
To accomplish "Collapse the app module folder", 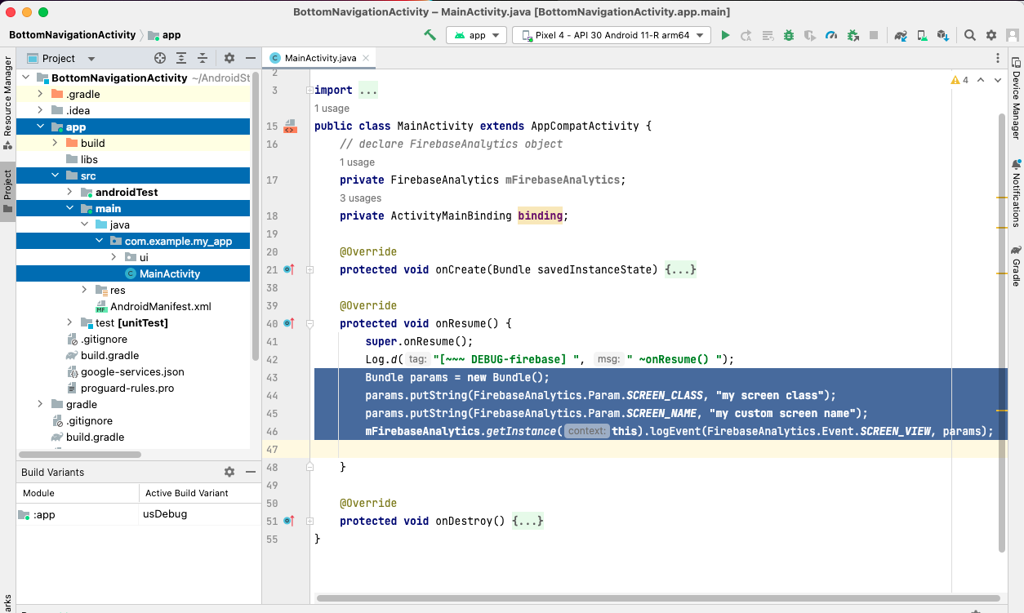I will (40, 127).
